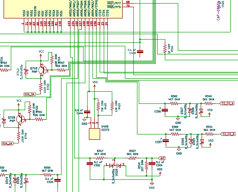Screen dimensions: 238x192
Task: Select resistor R341 5K1 OHM
Action: (x=209, y=134)
